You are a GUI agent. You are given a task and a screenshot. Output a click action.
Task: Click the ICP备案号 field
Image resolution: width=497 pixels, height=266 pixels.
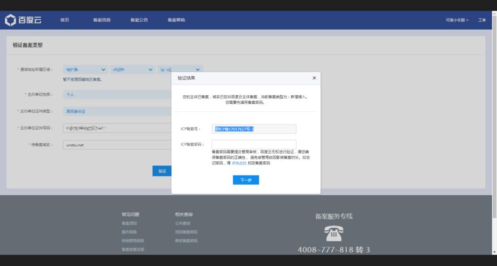(x=254, y=129)
